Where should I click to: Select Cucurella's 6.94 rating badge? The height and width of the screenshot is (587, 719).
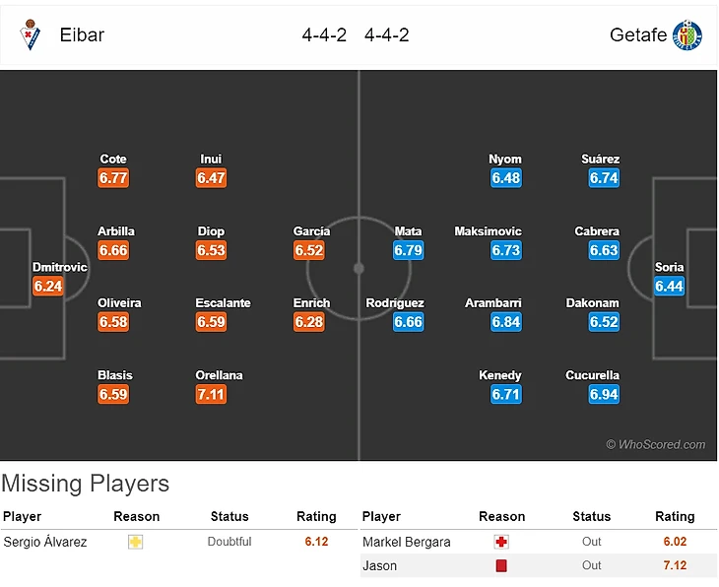click(604, 394)
